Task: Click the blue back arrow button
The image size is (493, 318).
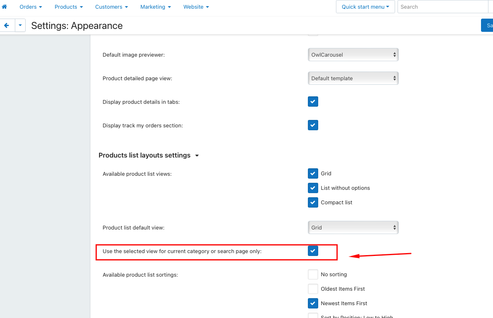Action: [7, 25]
